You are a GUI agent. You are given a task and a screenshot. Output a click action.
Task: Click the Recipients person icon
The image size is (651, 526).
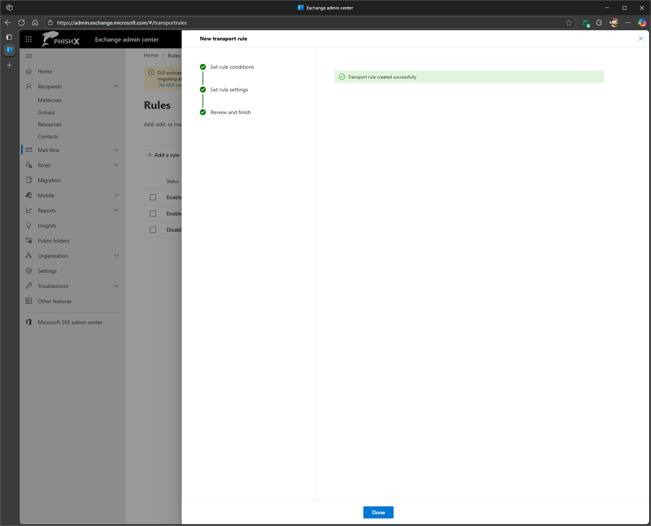[x=29, y=87]
